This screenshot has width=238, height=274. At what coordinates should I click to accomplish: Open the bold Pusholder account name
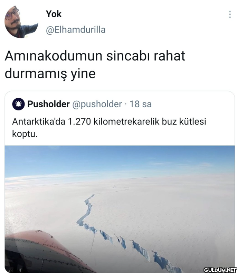48,104
